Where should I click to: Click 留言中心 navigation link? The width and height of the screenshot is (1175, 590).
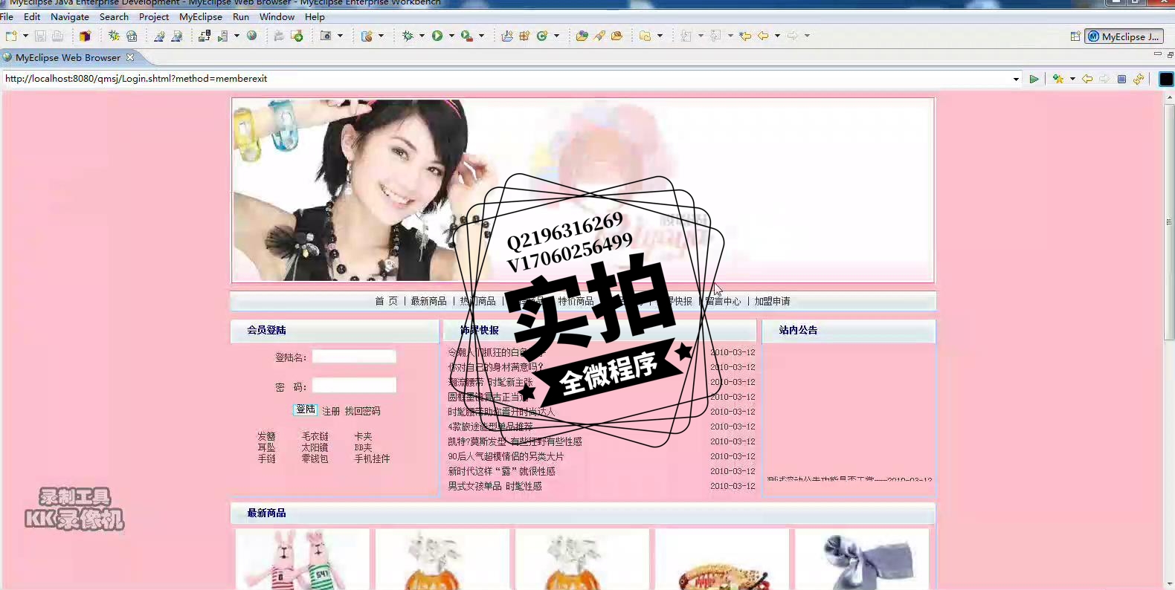(x=723, y=301)
